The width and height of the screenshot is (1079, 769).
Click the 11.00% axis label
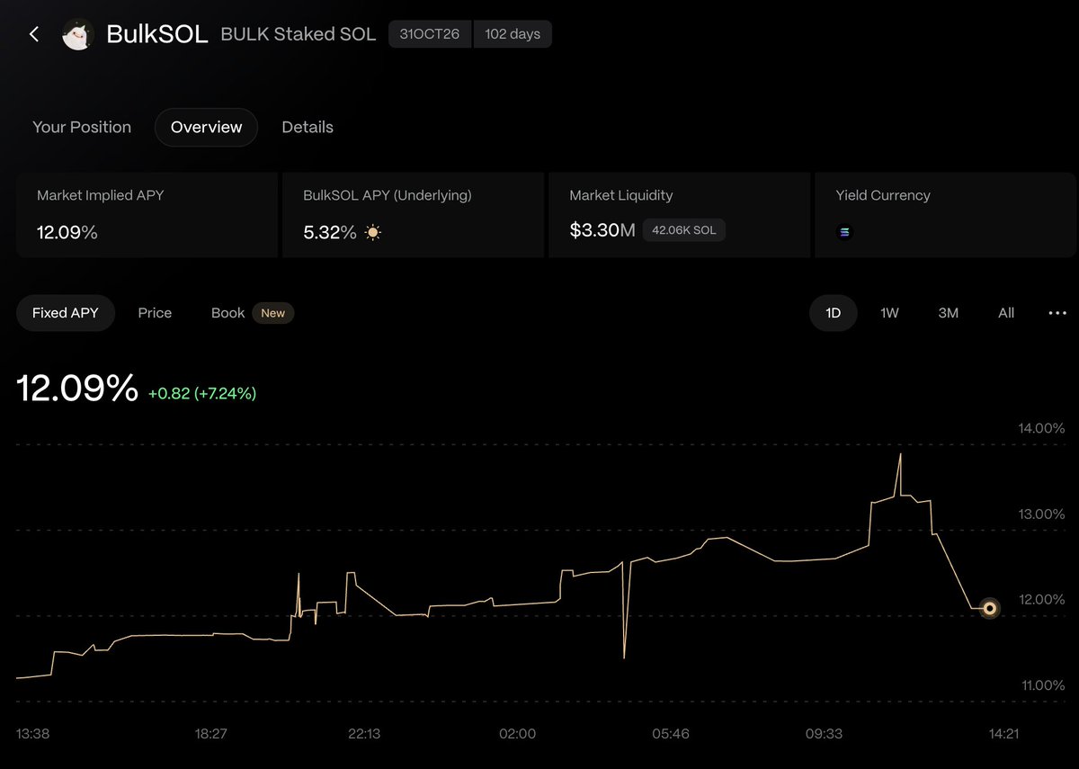[x=1041, y=684]
